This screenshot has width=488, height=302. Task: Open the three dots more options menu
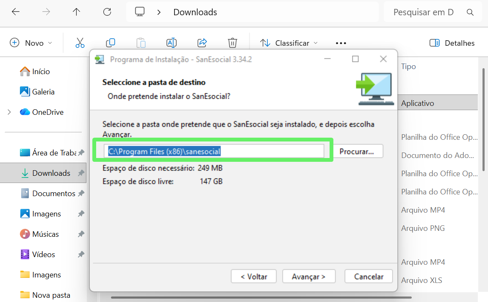coord(341,43)
